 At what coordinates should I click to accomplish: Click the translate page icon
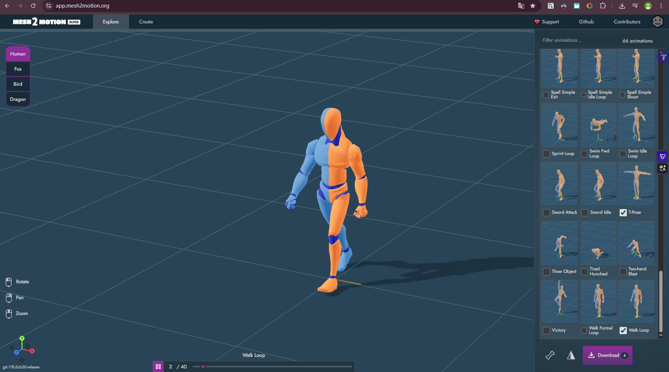click(x=521, y=6)
